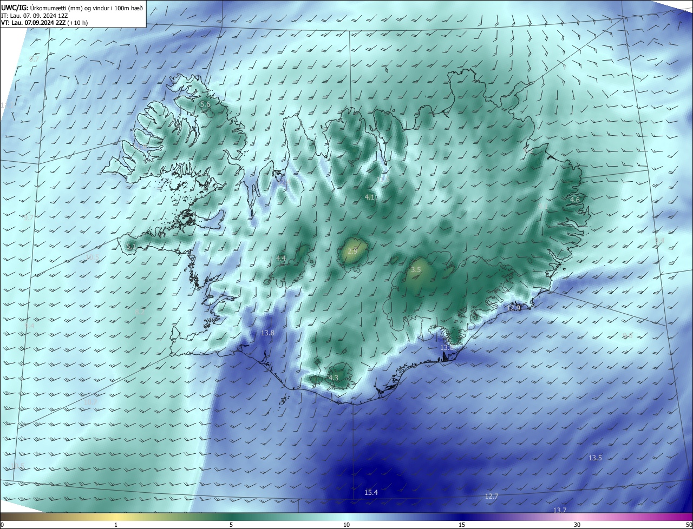The height and width of the screenshot is (529, 693).
Task: Click the 1 tick label on the color scale
Action: 116,525
